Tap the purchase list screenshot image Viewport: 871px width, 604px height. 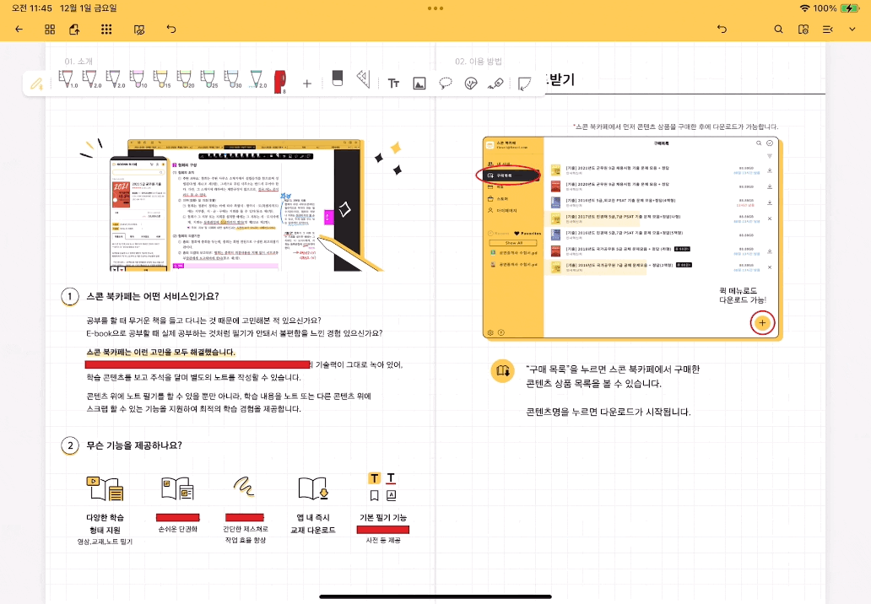[x=632, y=238]
